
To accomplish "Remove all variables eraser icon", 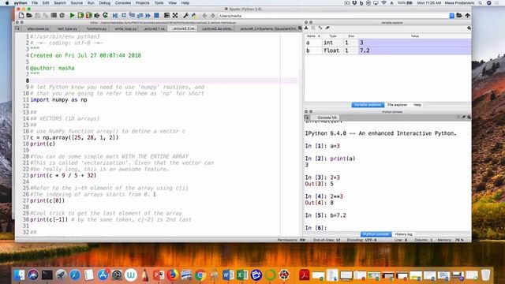I will coord(327,28).
